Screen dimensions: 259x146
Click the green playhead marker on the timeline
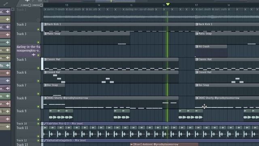(x=168, y=4)
